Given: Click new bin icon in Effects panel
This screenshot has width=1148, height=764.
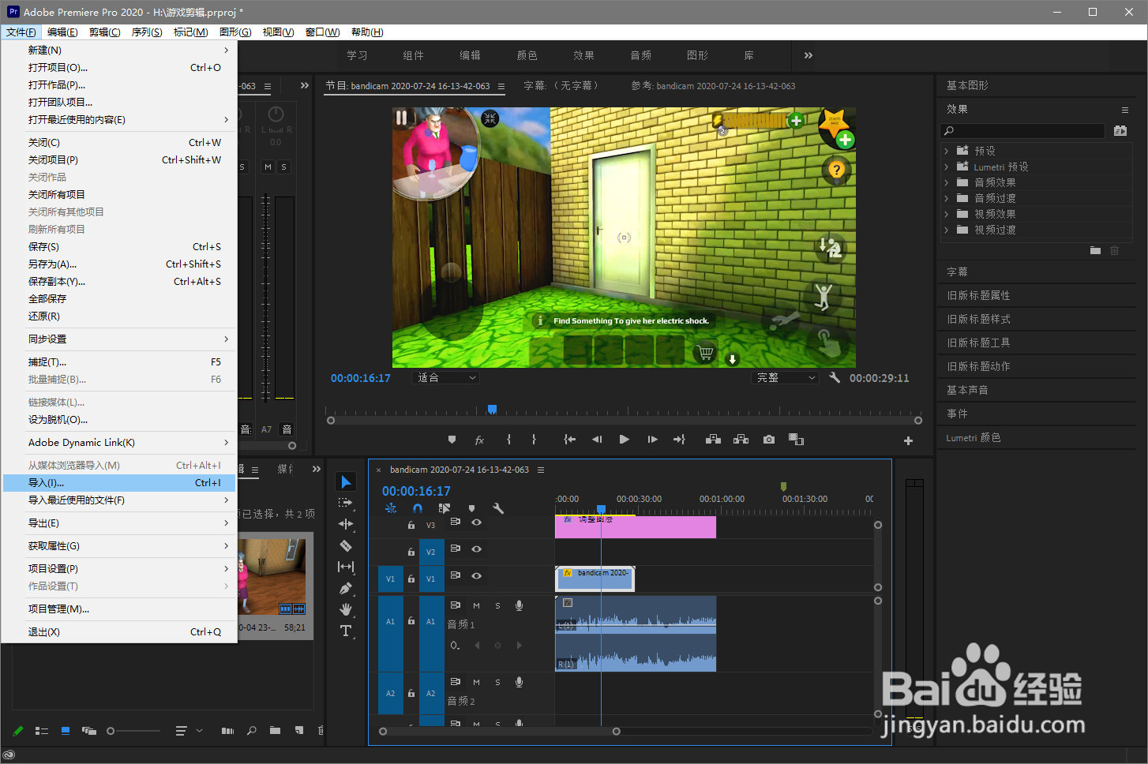Looking at the screenshot, I should [1095, 250].
